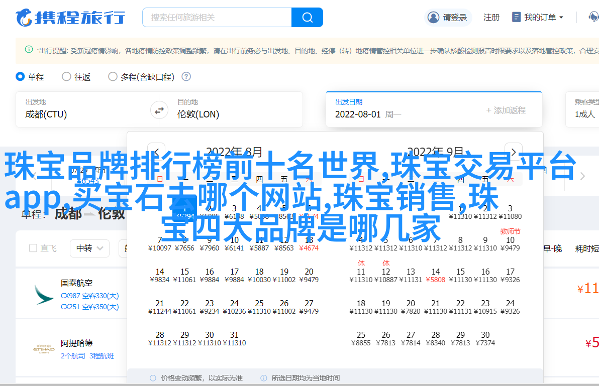Choose the 多程(含缺口程) radio option

(x=113, y=77)
